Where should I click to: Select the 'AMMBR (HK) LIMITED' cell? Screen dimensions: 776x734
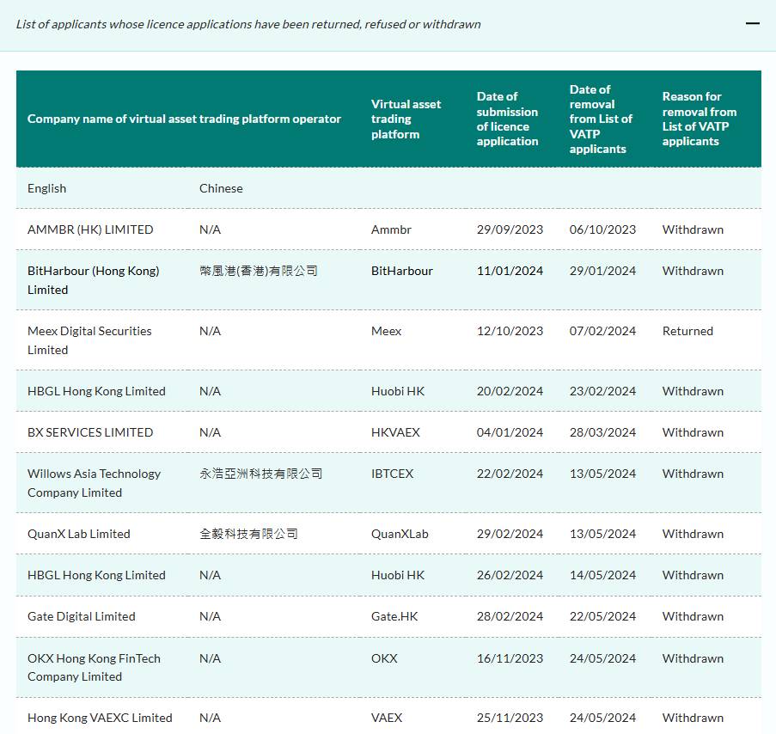point(90,229)
